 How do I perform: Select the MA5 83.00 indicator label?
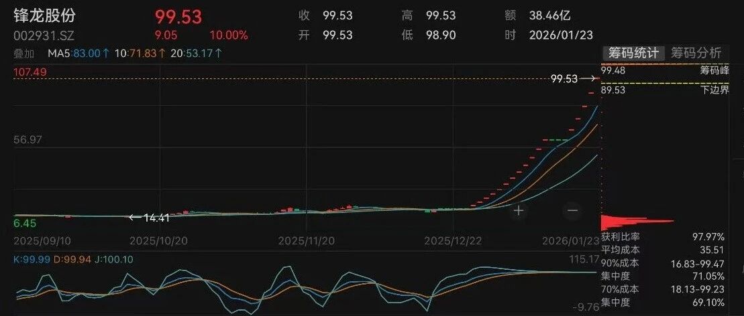78,54
